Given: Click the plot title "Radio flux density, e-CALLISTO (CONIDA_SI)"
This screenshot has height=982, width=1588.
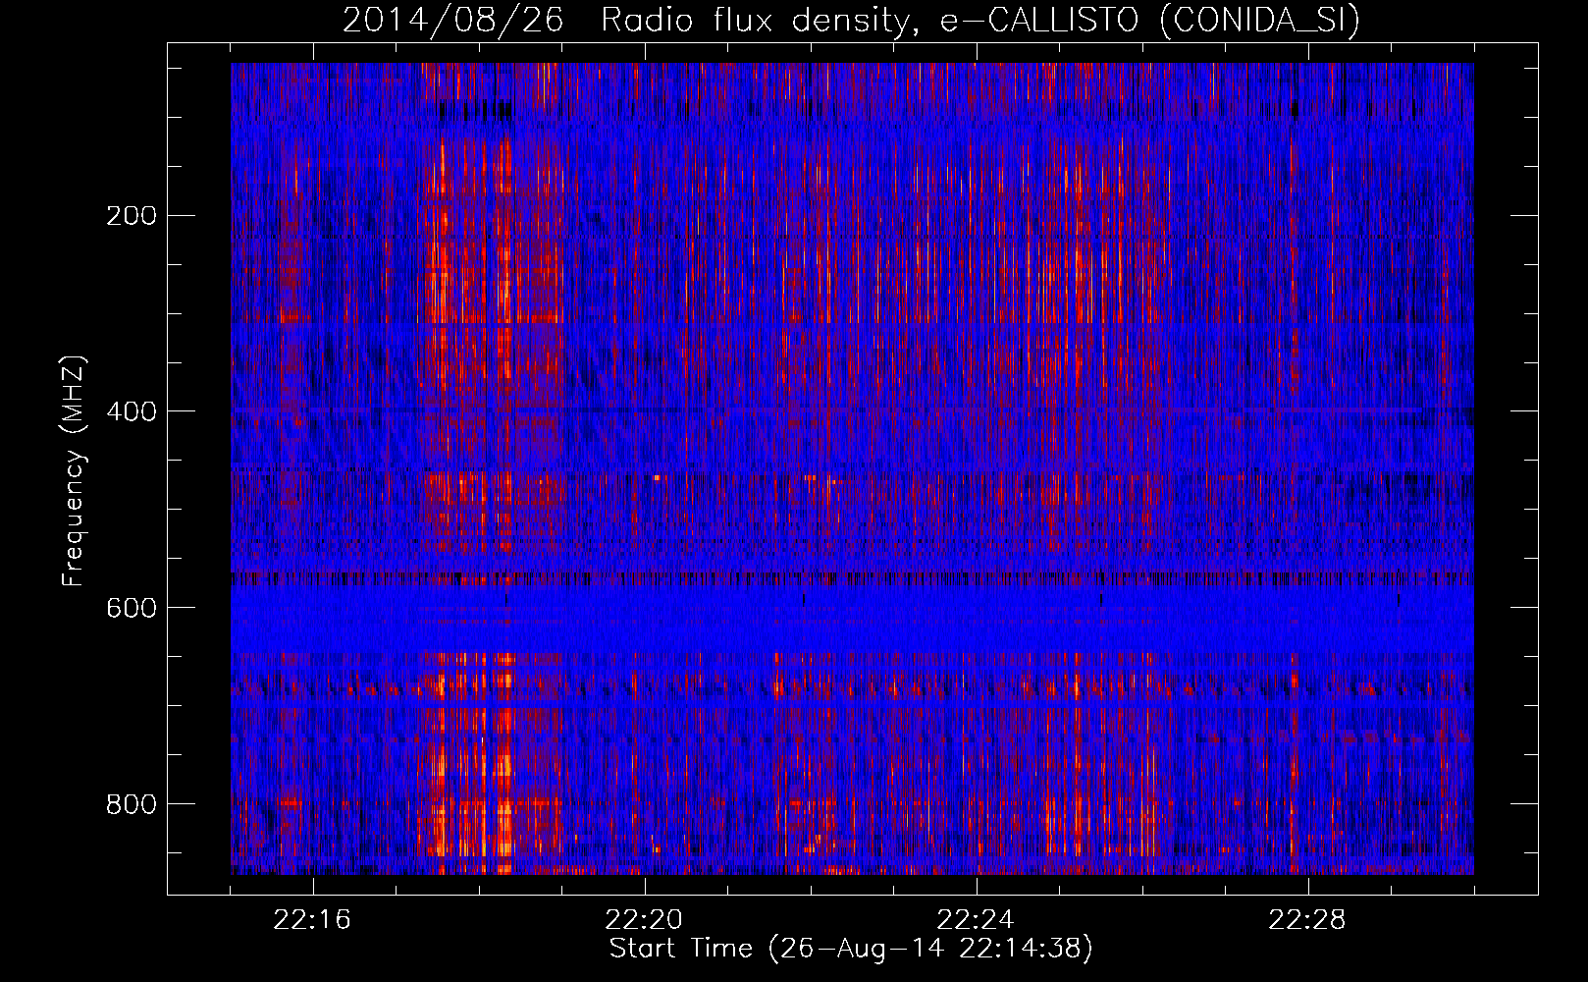Looking at the screenshot, I should point(980,20).
